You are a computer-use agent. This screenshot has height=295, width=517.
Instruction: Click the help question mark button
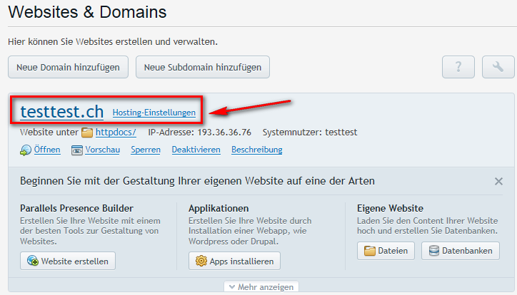[x=458, y=67]
